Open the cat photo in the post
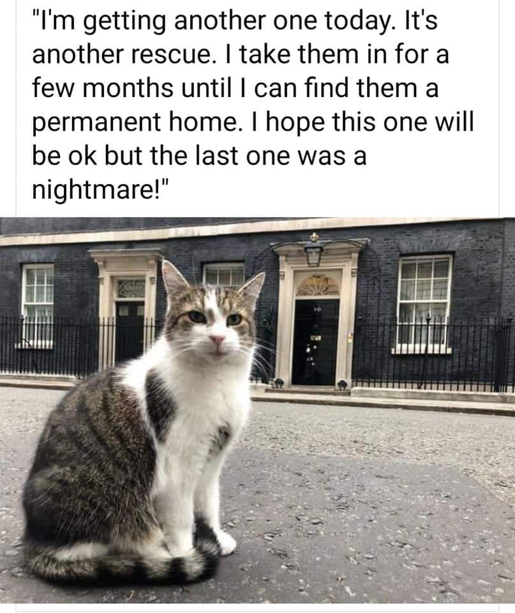515x613 pixels. coord(258,411)
